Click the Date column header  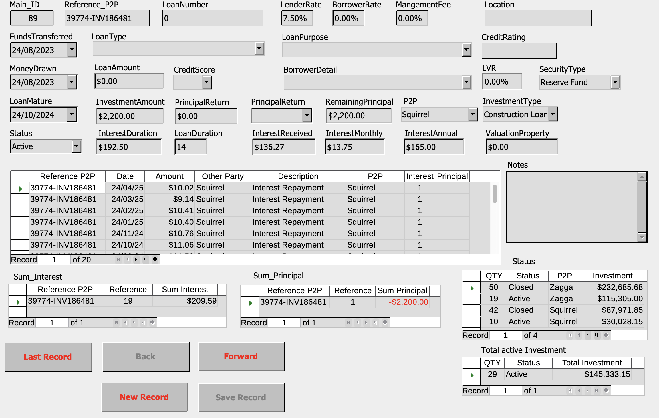tap(125, 176)
